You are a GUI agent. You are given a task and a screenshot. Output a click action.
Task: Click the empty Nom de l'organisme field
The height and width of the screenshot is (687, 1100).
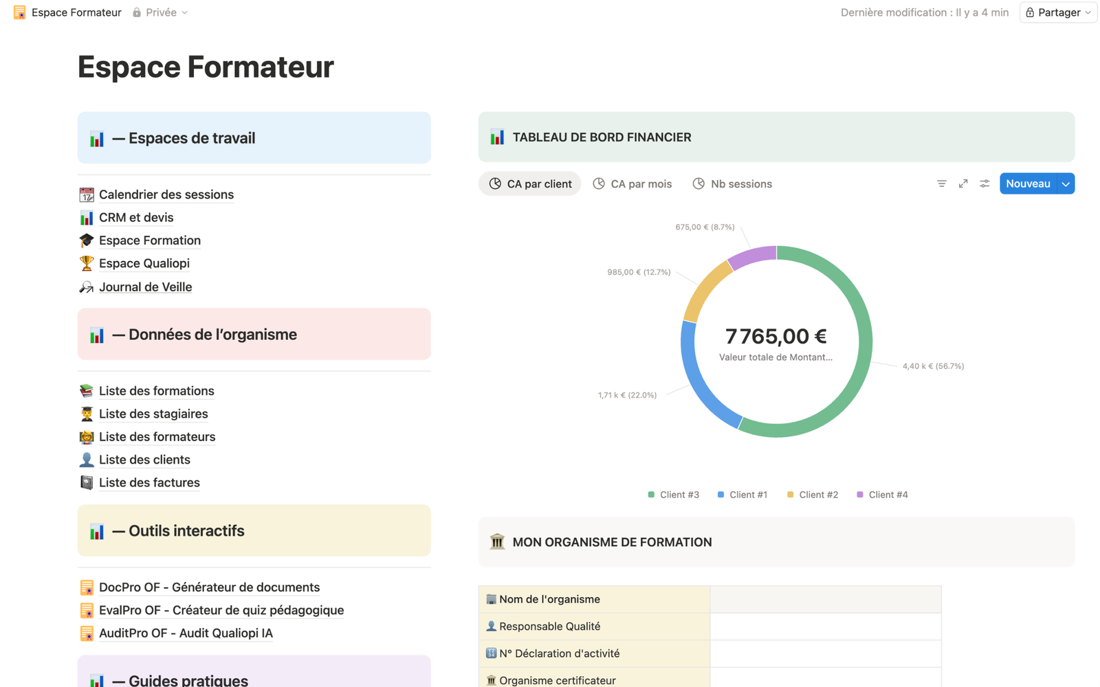click(825, 599)
